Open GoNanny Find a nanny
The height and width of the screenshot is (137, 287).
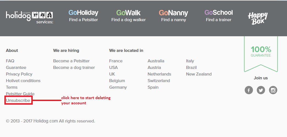coord(173,16)
